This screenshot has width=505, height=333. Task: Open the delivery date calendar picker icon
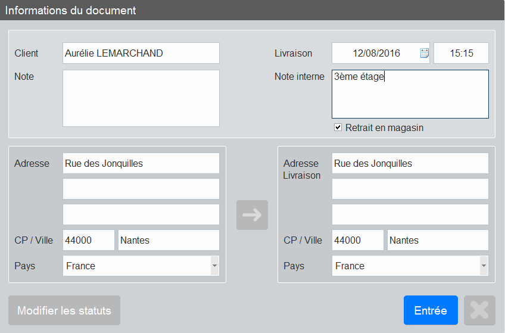(x=425, y=53)
